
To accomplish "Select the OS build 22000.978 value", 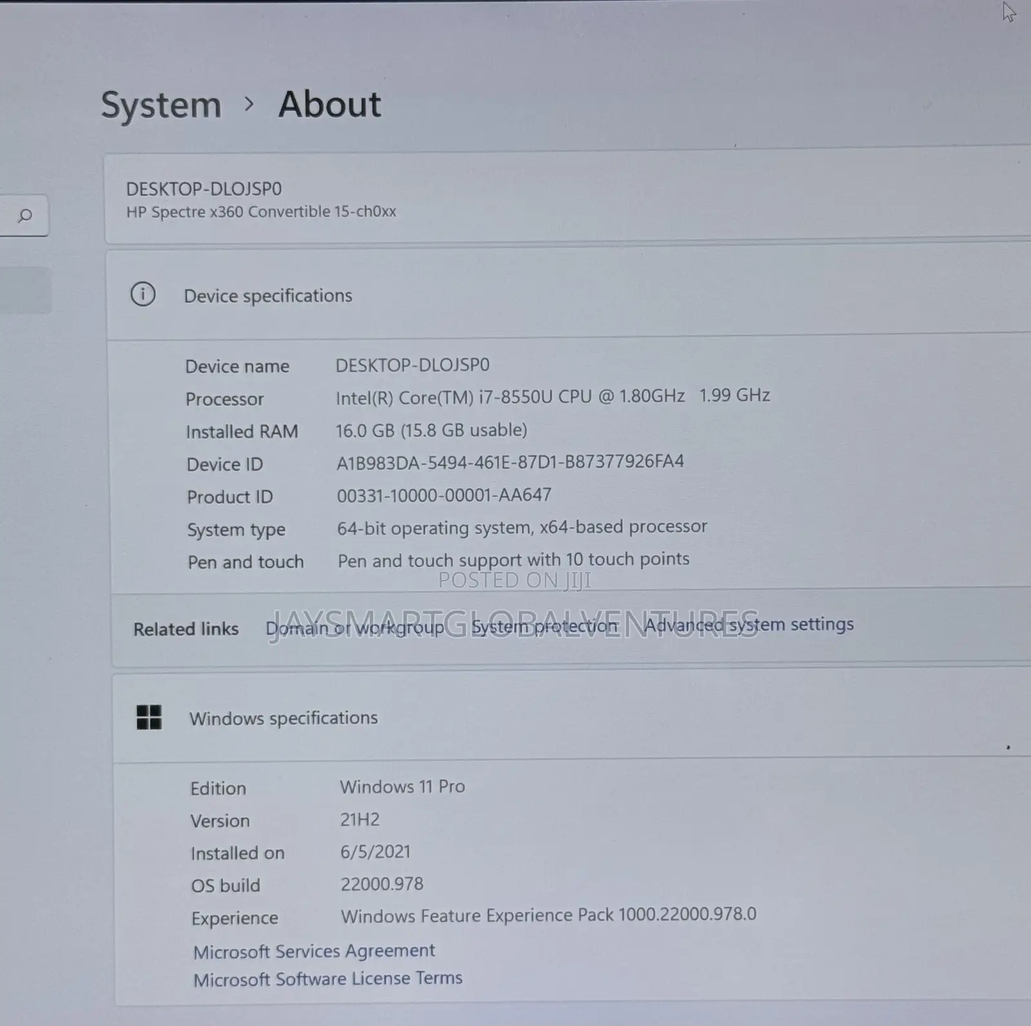I will 382,884.
